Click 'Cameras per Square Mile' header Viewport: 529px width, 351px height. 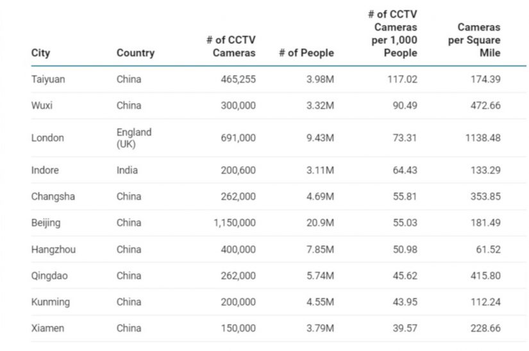point(478,40)
